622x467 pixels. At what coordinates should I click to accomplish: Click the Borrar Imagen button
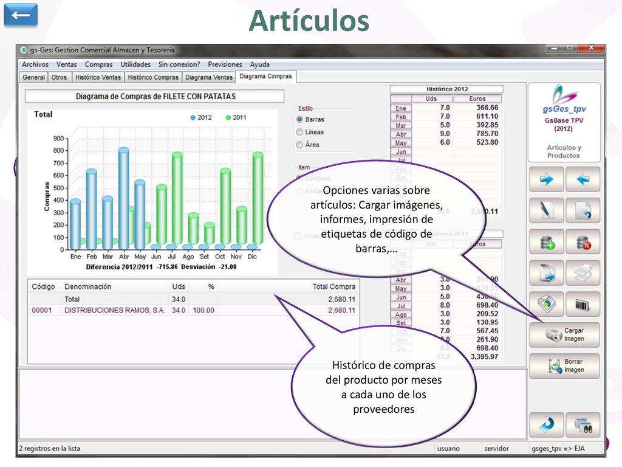(564, 365)
